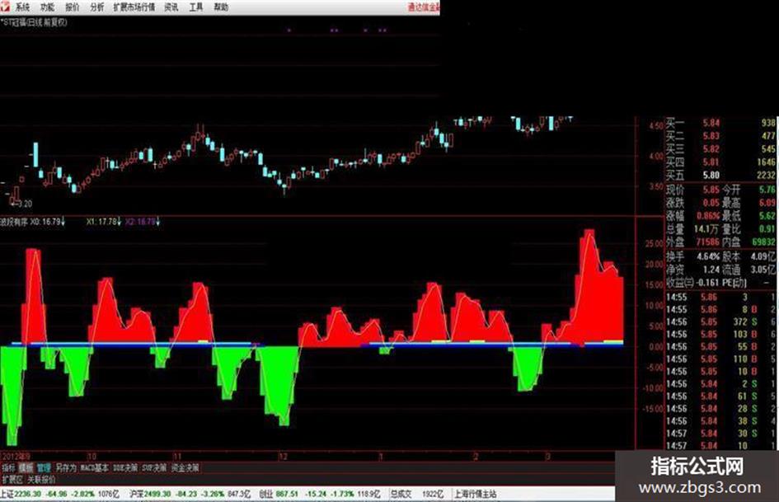The width and height of the screenshot is (779, 502).
Task: Open the 分析 menu
Action: [x=97, y=7]
